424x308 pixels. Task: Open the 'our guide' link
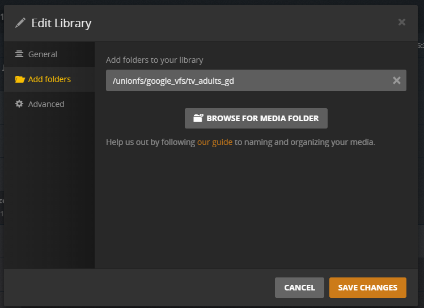click(x=215, y=142)
